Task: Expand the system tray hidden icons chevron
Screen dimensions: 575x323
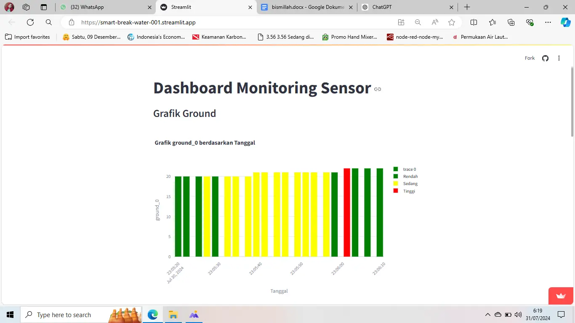Action: click(488, 315)
